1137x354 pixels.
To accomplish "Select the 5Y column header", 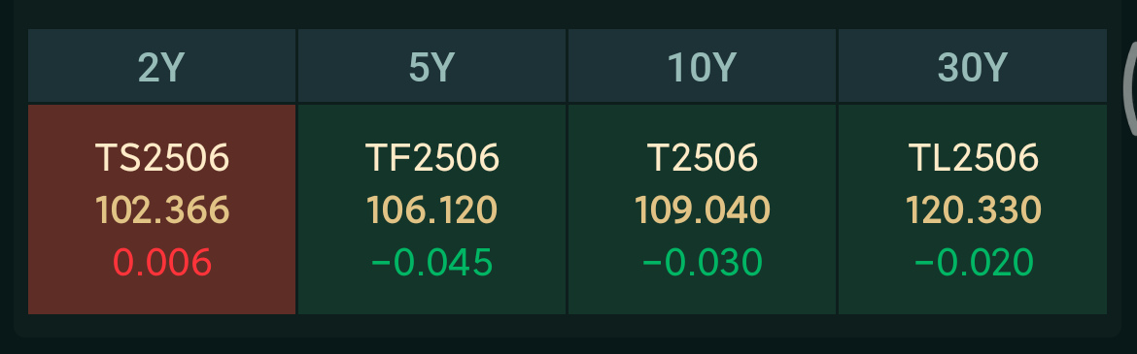I will [431, 66].
